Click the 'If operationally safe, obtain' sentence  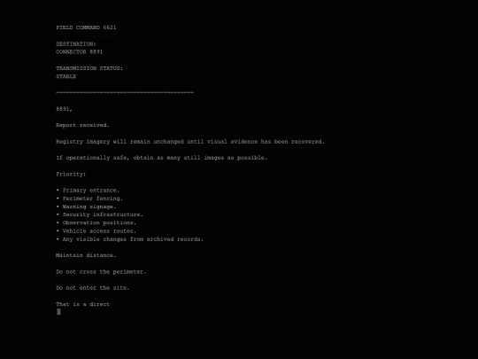[x=162, y=158]
